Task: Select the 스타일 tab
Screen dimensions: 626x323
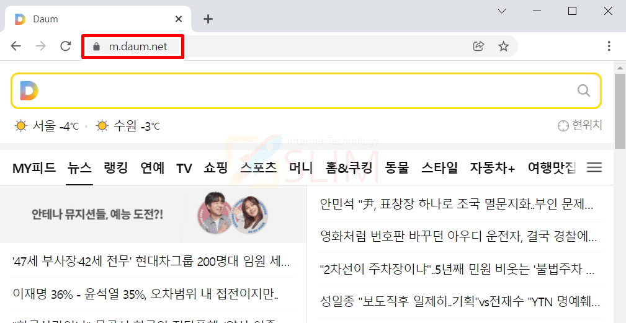Action: (439, 168)
